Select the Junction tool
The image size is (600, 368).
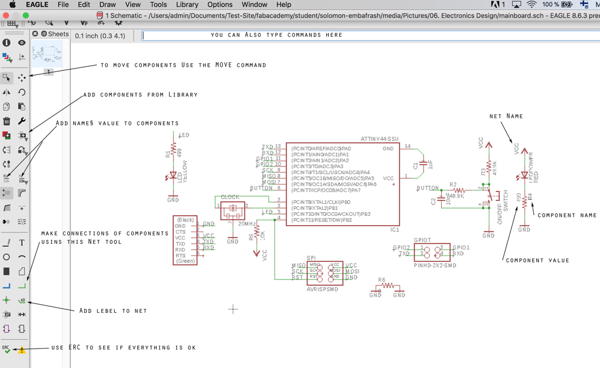tap(6, 300)
